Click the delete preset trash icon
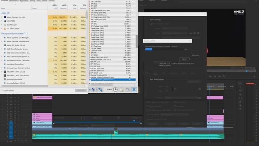Viewport: 259px width, 146px height. click(198, 33)
